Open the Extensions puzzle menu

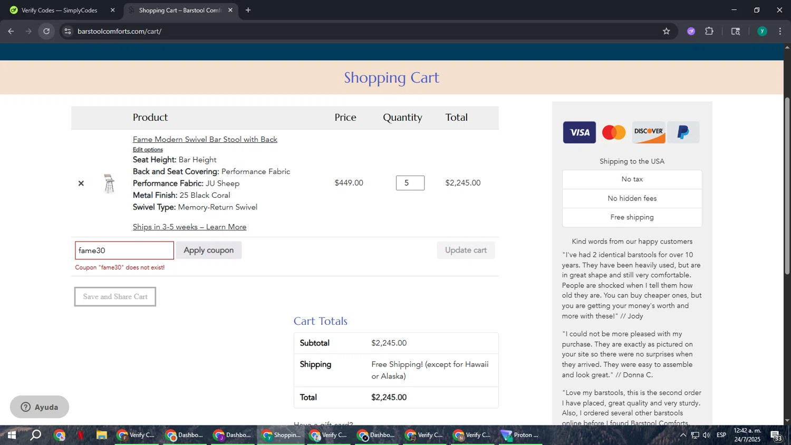tap(709, 32)
